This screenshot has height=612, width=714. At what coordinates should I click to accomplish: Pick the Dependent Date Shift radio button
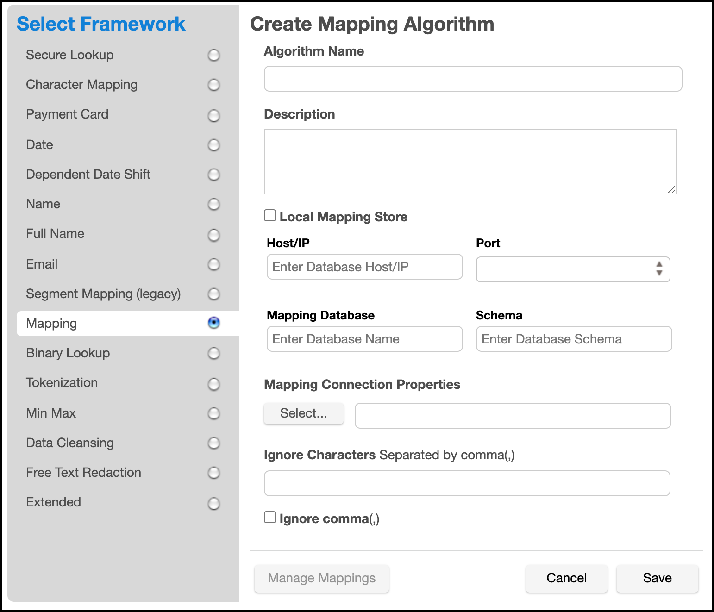pyautogui.click(x=213, y=175)
